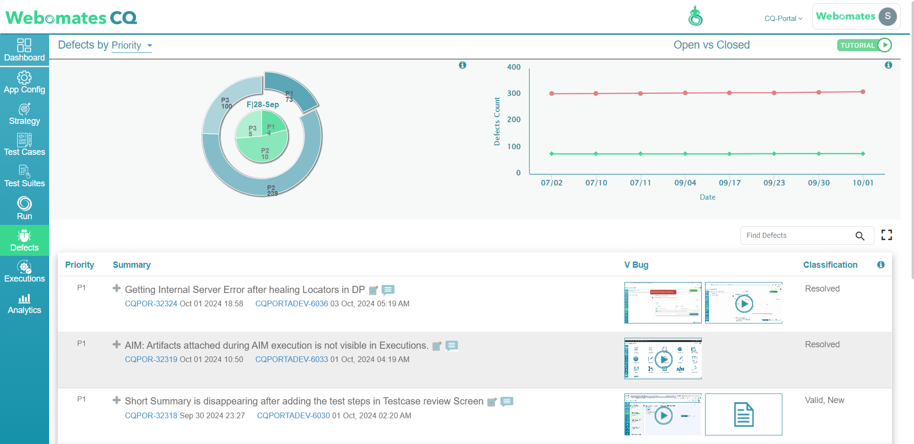The height and width of the screenshot is (444, 914).
Task: Open link CQPORTADEV-6030
Action: [x=293, y=416]
